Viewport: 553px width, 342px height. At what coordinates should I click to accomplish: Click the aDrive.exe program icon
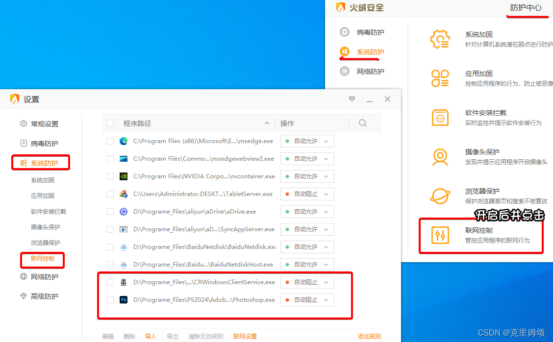pos(124,212)
